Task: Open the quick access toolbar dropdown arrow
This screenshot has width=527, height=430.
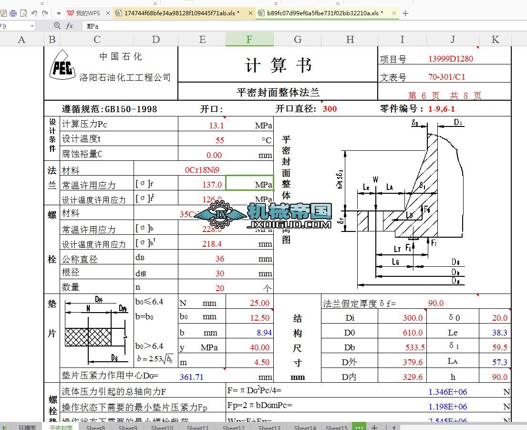Action: 59,13
